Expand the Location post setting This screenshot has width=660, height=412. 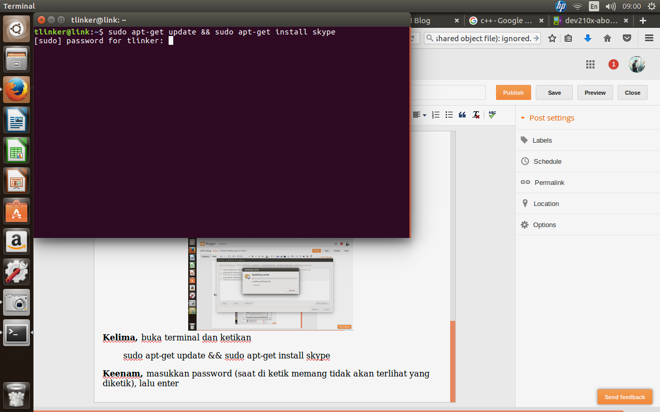click(x=588, y=203)
